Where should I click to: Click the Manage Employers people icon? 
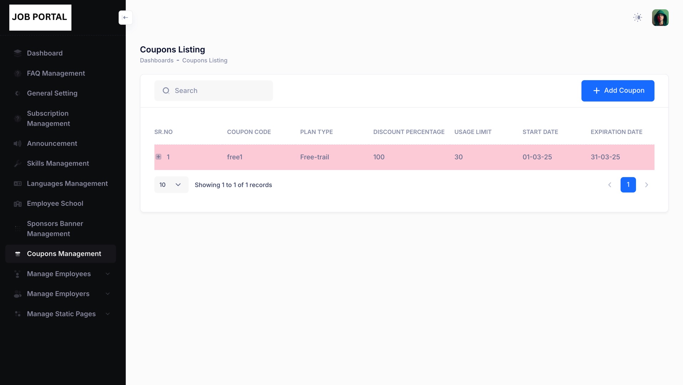click(17, 294)
